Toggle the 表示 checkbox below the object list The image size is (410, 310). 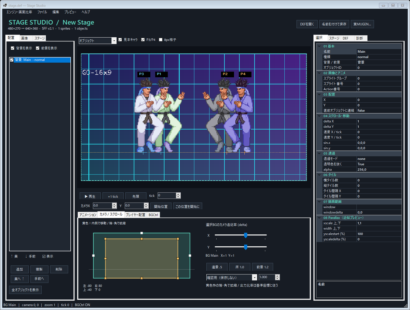(x=44, y=256)
